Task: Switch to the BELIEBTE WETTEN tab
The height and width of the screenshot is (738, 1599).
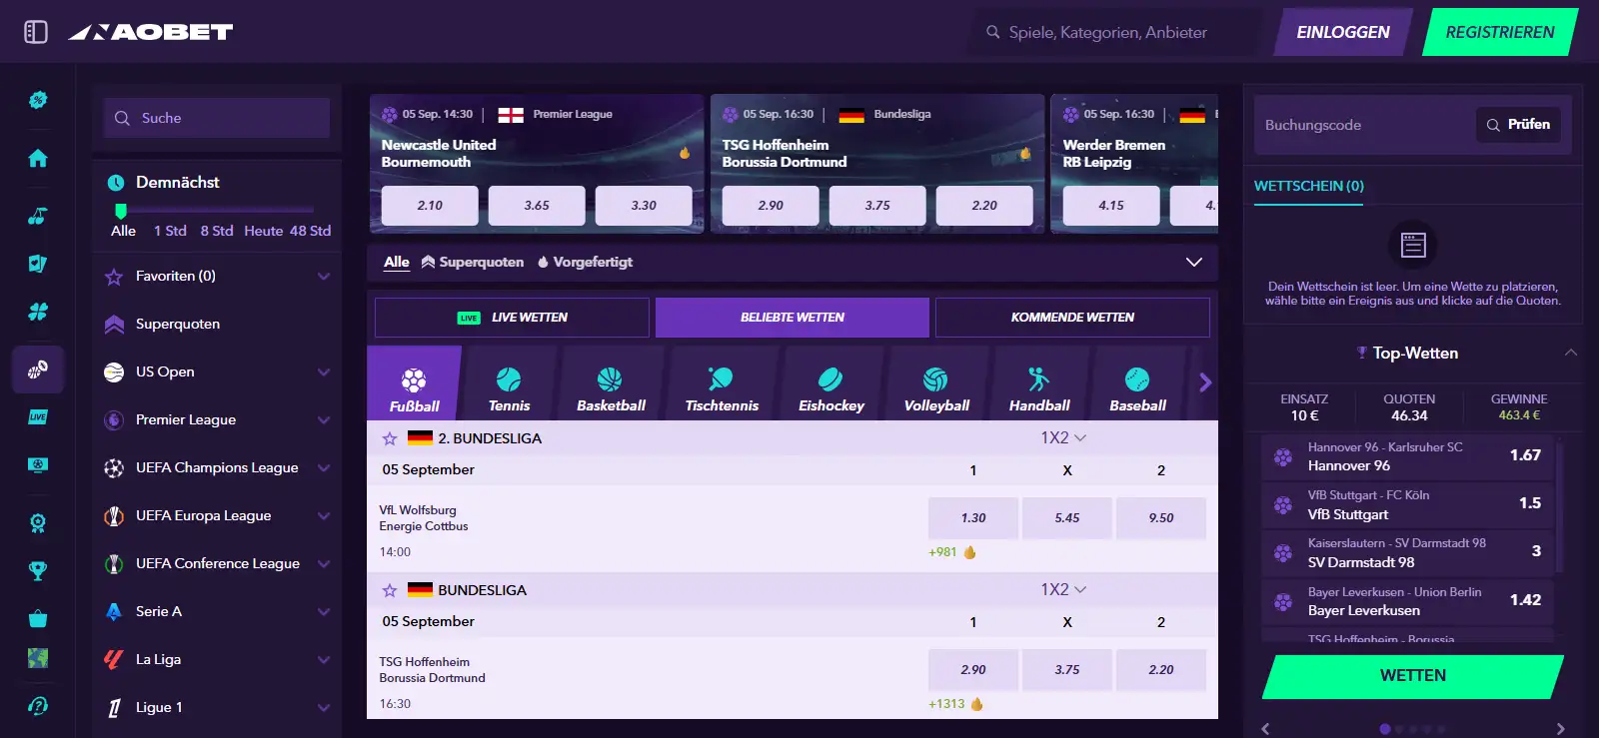Action: pos(793,318)
